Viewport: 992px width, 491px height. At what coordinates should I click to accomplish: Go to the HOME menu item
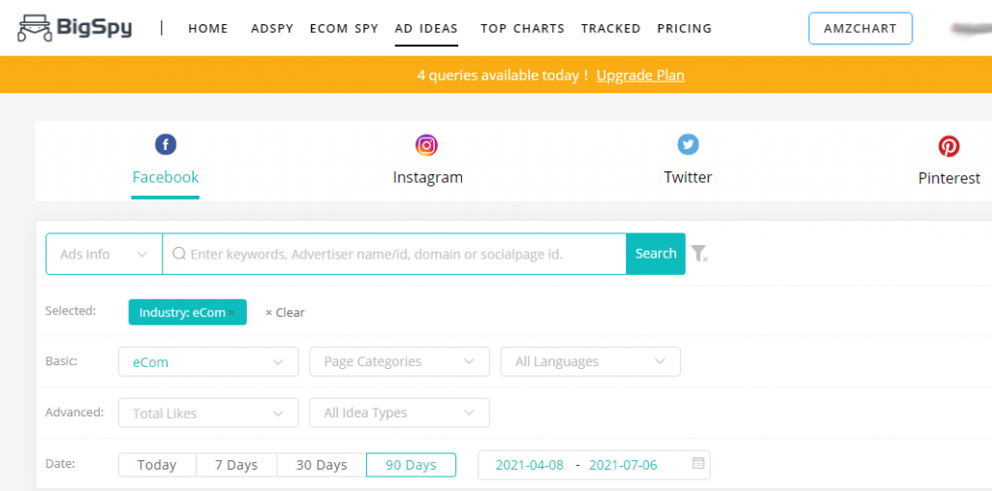(208, 28)
